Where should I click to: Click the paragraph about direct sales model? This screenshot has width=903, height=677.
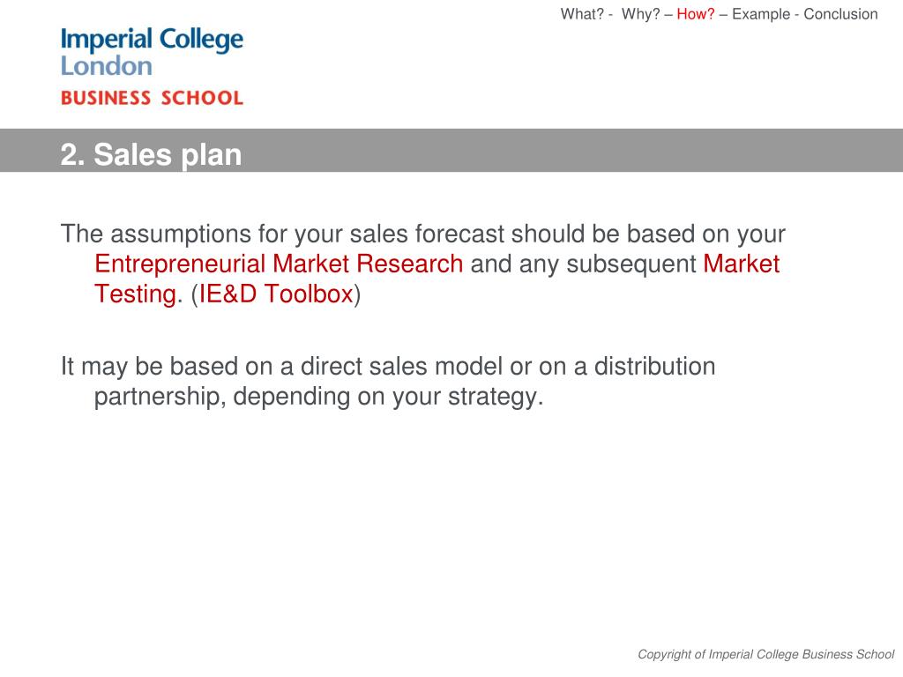point(388,381)
